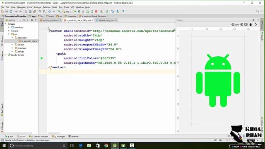The image size is (265, 149).
Task: Open the Messages tool window
Action: [58, 136]
